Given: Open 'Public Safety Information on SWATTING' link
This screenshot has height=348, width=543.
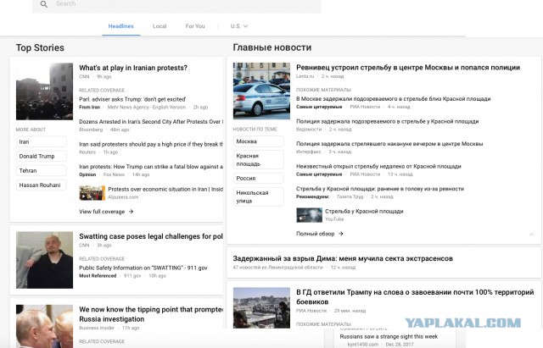Looking at the screenshot, I should 143,268.
